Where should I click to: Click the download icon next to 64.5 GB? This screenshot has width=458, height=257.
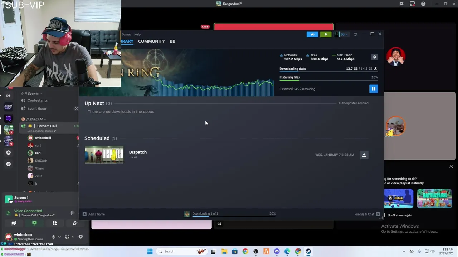[x=375, y=69]
